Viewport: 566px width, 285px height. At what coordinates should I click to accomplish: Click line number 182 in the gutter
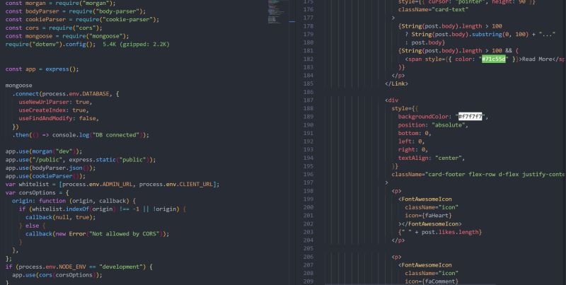308,59
